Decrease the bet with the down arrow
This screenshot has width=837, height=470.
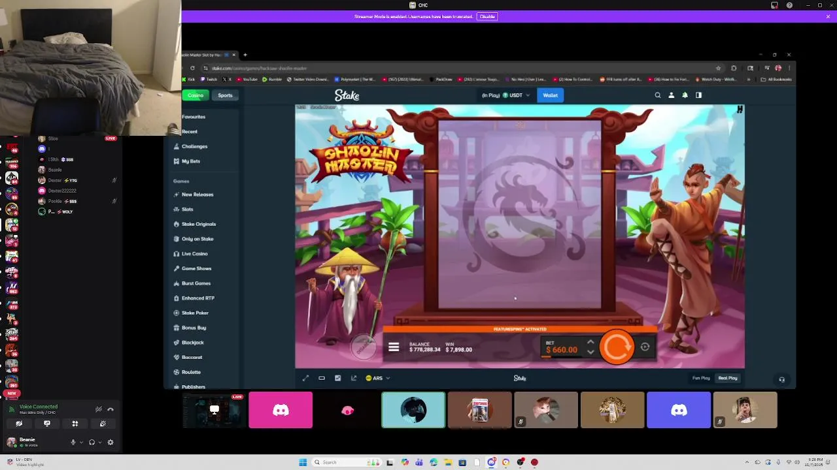coord(590,352)
